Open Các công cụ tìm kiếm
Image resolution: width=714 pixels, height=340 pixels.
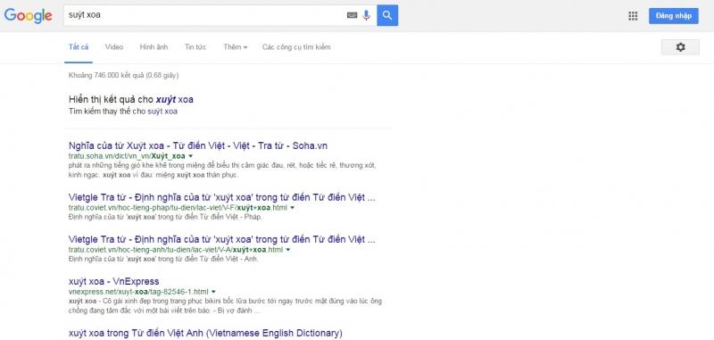[x=296, y=47]
